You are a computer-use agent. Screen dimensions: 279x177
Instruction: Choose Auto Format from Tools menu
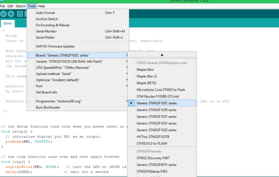pos(78,13)
